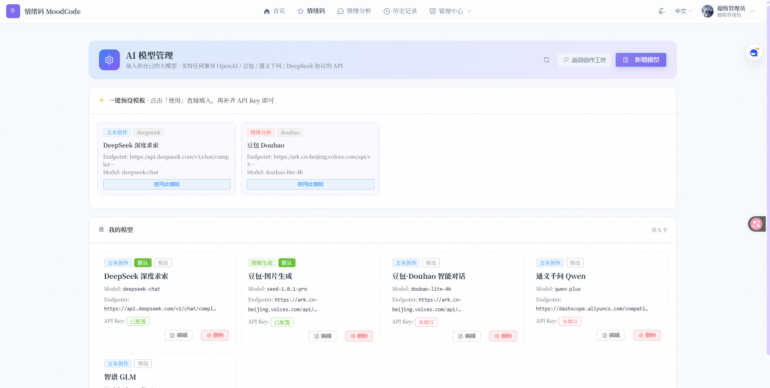Viewport: 770px width, 388px height.
Task: Click the 默认 tag on DeepSeek 深度求索 card
Action: pyautogui.click(x=143, y=263)
